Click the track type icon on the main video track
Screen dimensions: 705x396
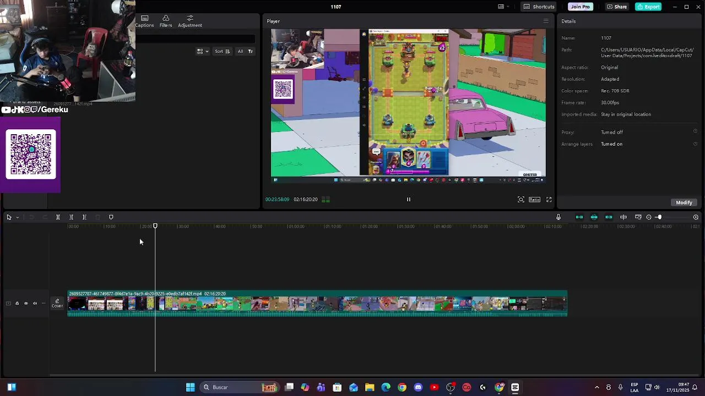(8, 303)
